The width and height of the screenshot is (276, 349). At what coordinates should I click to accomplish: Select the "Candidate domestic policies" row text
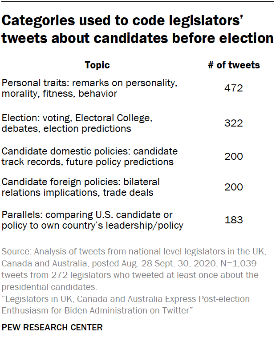tap(89, 151)
